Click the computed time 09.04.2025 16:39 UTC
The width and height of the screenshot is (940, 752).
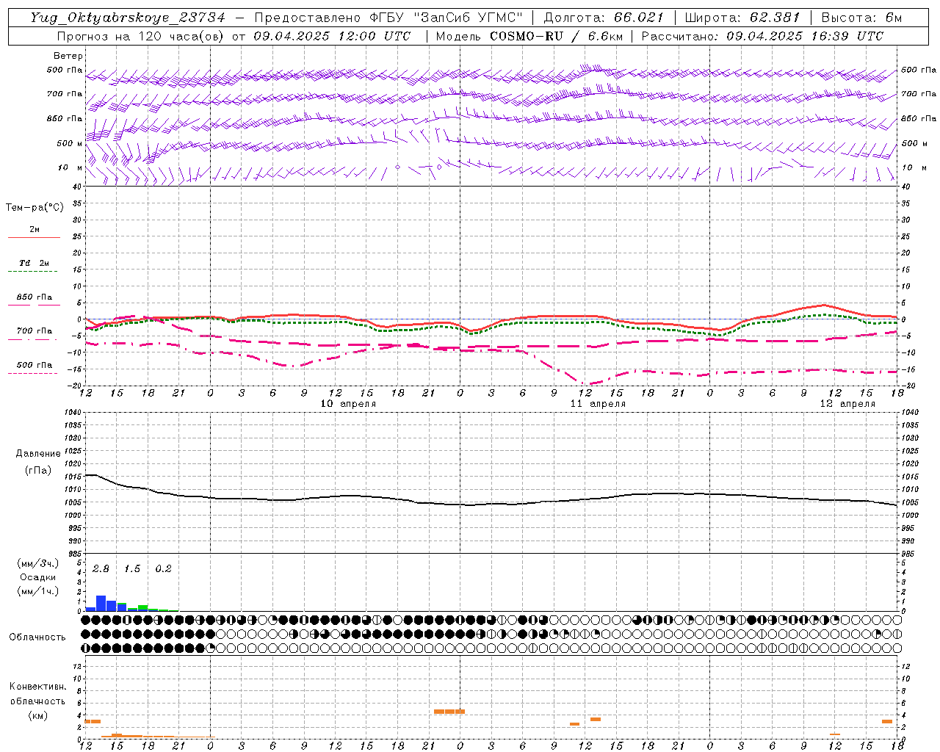805,36
